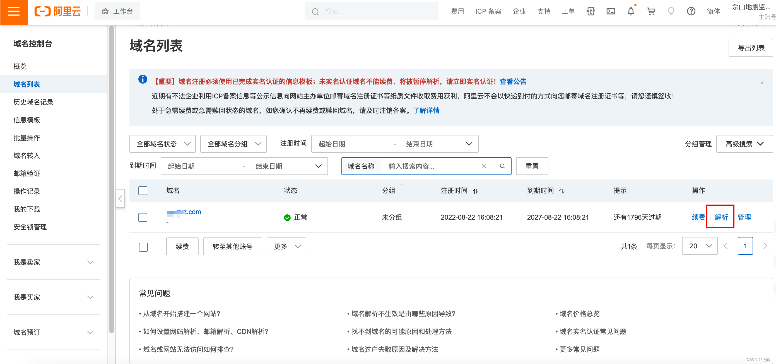Click the top search box

click(x=372, y=11)
